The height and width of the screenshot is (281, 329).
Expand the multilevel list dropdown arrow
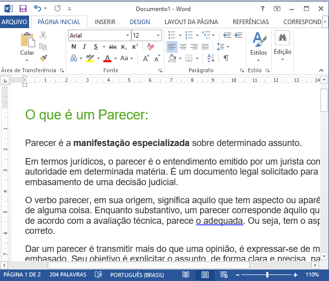(x=213, y=35)
